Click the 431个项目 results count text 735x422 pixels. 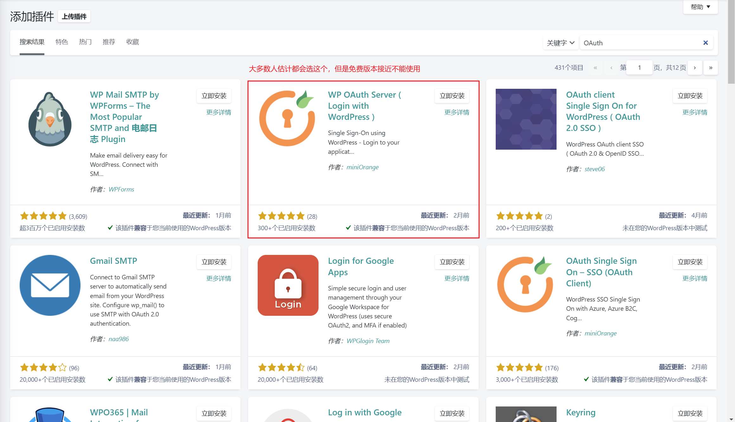(x=569, y=68)
